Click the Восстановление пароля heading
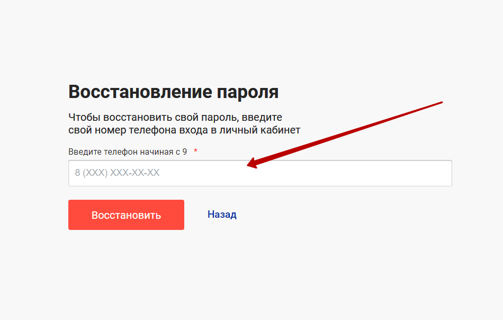Screen dimensions: 503x320 pos(173,92)
